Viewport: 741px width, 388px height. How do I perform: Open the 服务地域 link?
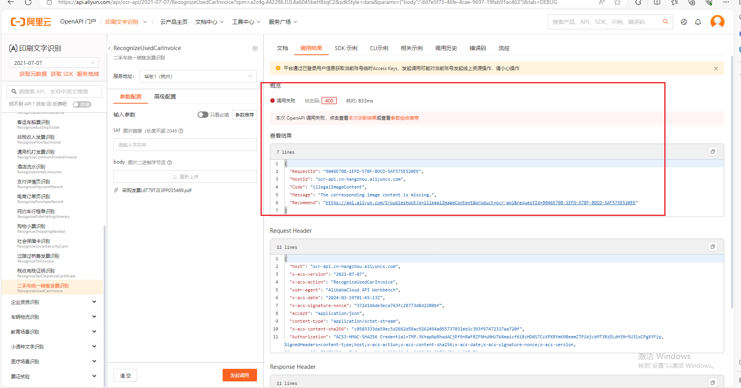point(88,74)
